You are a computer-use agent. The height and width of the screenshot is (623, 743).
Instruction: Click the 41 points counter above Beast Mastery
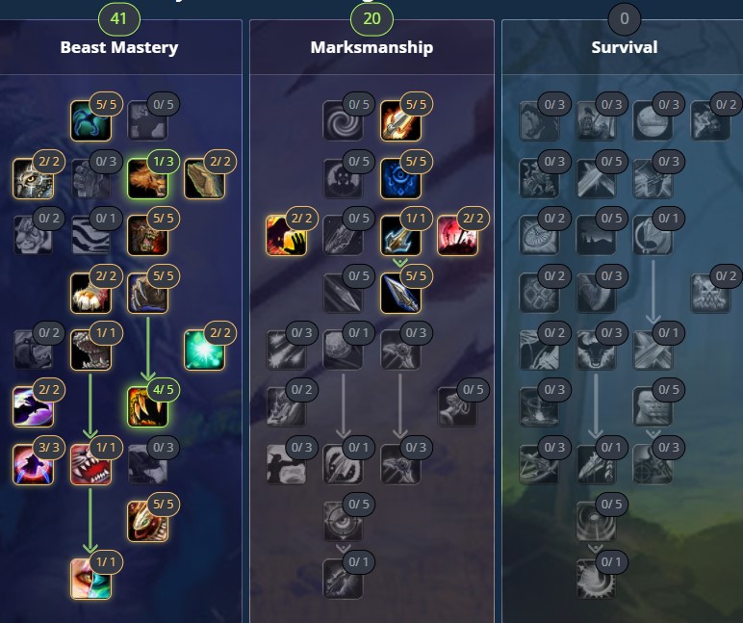click(x=119, y=19)
